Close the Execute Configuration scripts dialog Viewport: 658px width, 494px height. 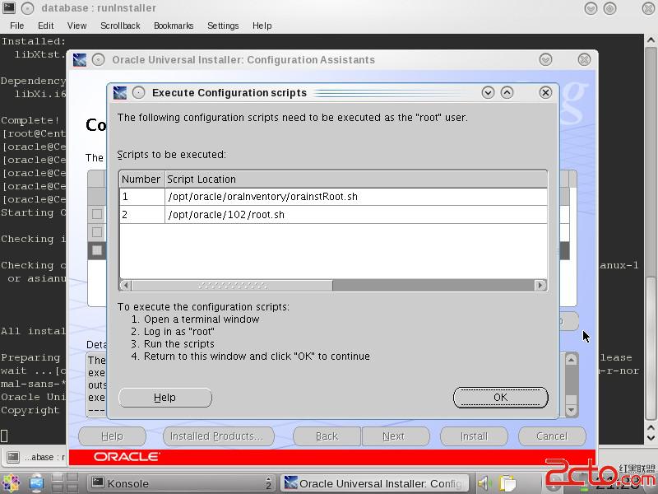[x=545, y=92]
